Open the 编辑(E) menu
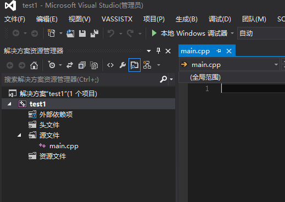Image resolution: width=285 pixels, height=202 pixels. (x=47, y=19)
